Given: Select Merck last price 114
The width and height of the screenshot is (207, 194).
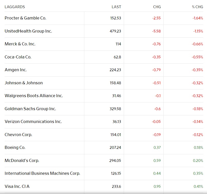Looking at the screenshot, I should (x=118, y=44).
